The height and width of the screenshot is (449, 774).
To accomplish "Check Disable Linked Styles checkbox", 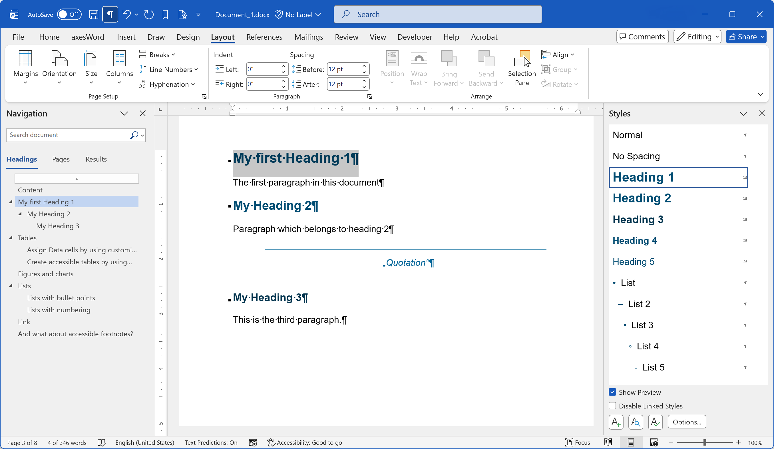I will coord(612,406).
